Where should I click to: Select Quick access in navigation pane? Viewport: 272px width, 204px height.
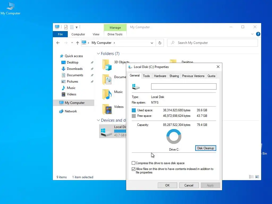pyautogui.click(x=74, y=56)
